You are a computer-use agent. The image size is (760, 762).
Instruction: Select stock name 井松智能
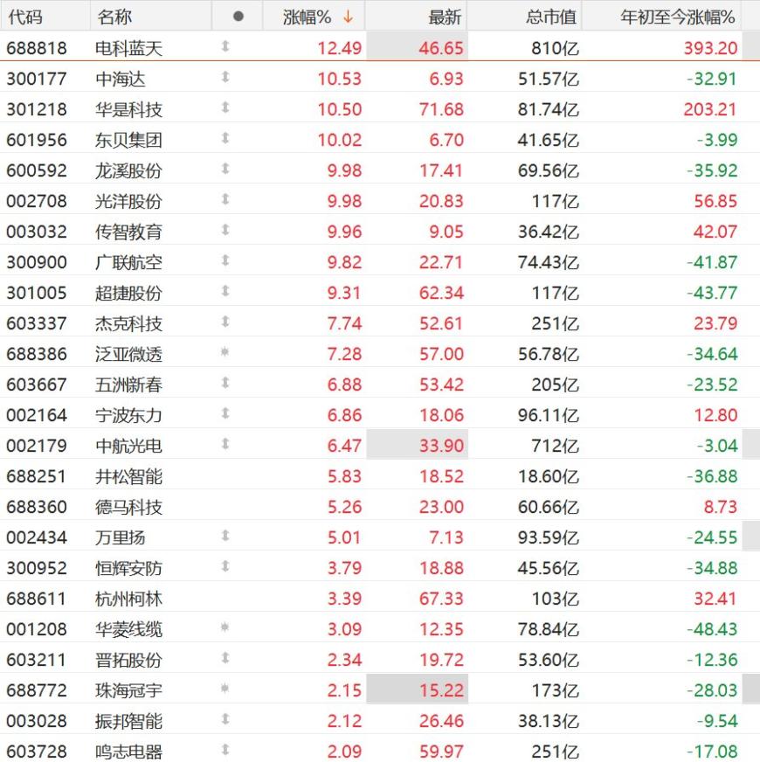128,477
